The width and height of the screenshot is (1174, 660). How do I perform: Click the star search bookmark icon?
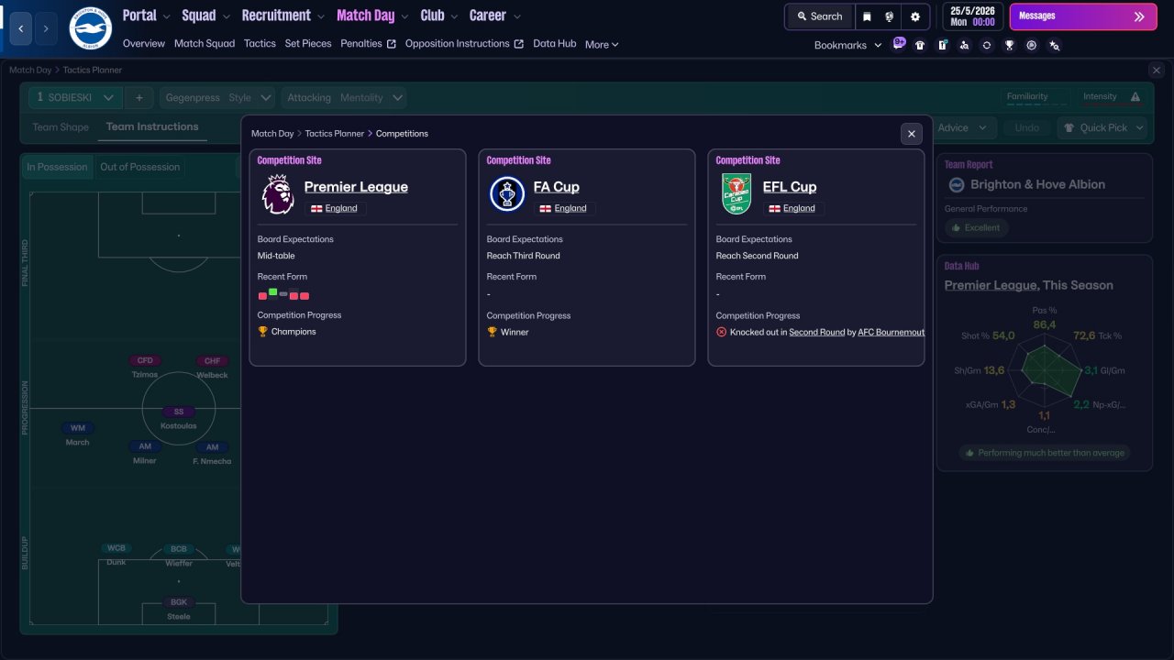pos(1054,45)
